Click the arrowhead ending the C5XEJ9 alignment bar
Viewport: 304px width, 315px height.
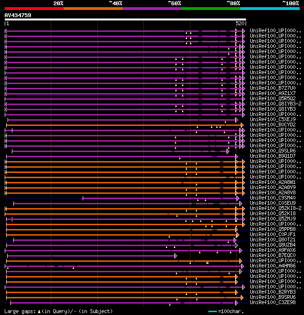point(237,120)
